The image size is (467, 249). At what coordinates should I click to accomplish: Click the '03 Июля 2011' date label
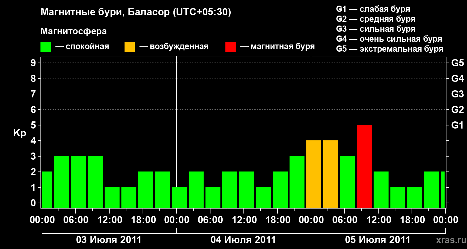109,240
